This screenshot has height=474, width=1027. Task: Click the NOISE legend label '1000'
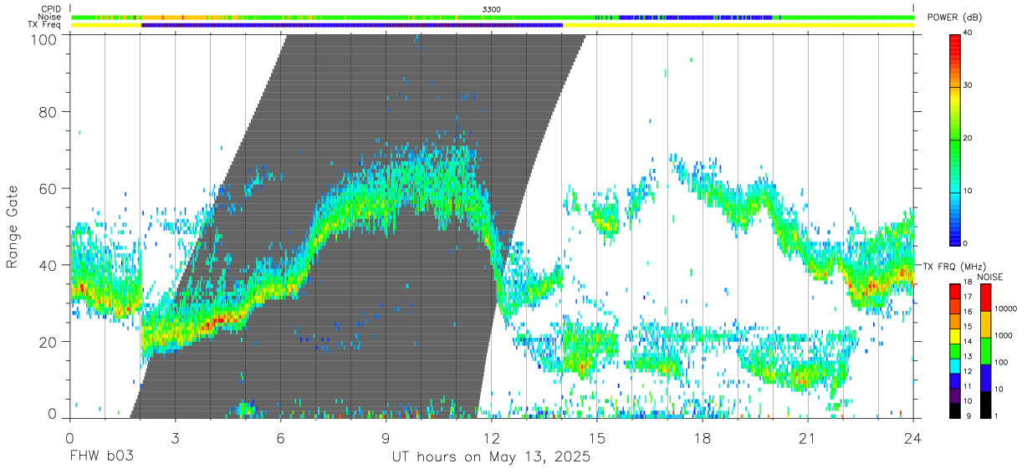(1004, 336)
